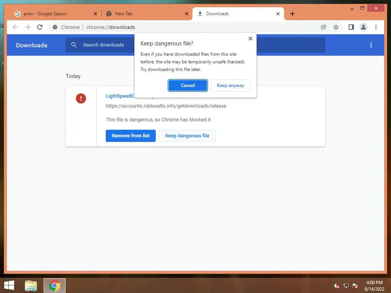
Task: Open a new tab with plus button
Action: click(x=292, y=14)
